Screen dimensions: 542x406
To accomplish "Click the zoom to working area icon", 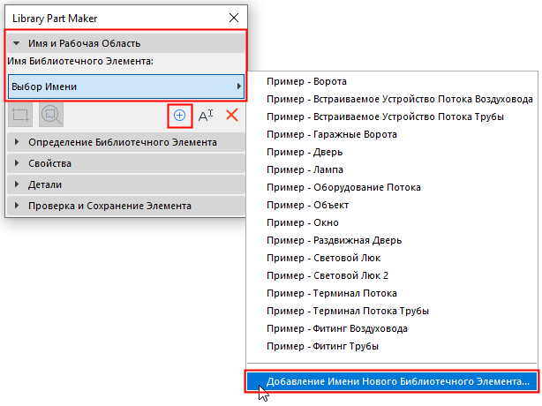I will point(49,115).
